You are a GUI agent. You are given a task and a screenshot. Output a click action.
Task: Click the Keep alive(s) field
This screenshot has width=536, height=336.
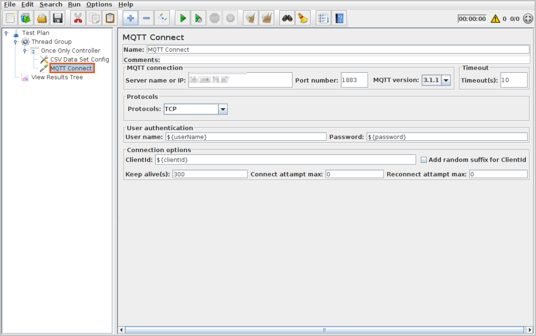pyautogui.click(x=210, y=174)
